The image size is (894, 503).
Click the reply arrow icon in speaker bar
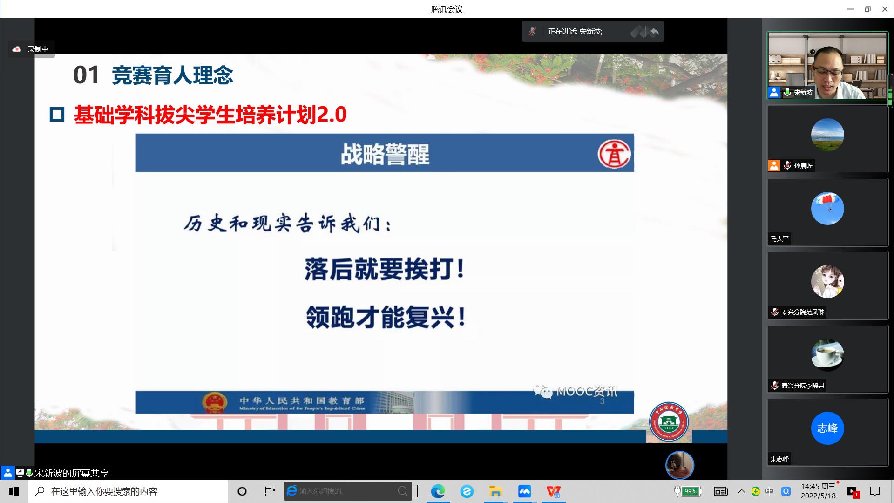coord(654,32)
